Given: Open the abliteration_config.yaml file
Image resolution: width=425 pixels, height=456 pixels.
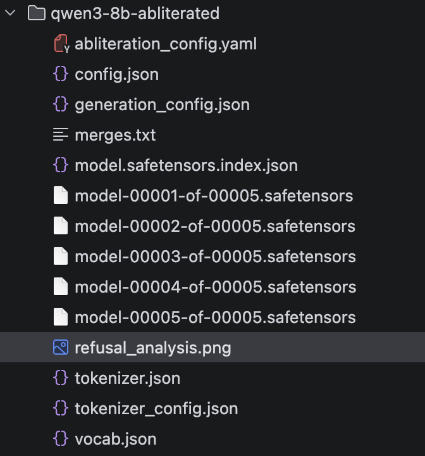Looking at the screenshot, I should coord(165,44).
